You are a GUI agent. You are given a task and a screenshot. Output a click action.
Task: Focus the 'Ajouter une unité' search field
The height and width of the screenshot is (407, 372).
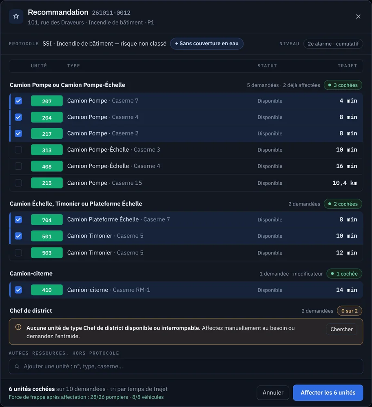[186, 367]
